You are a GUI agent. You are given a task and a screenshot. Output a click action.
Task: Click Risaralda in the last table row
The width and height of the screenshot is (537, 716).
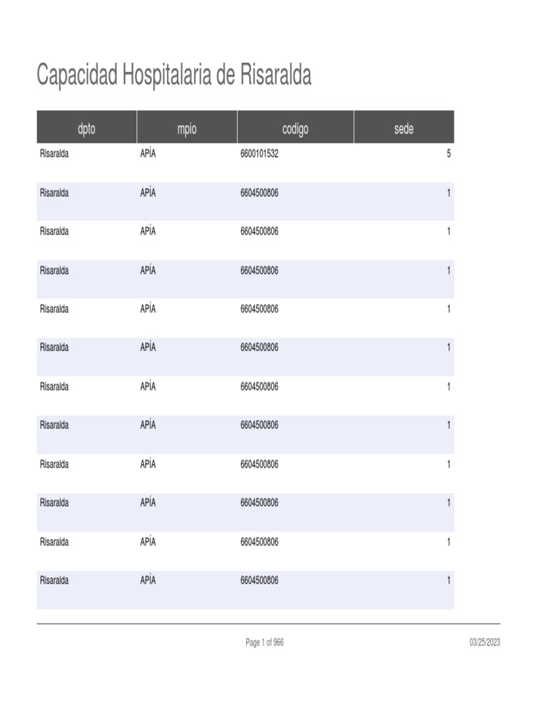click(x=55, y=580)
